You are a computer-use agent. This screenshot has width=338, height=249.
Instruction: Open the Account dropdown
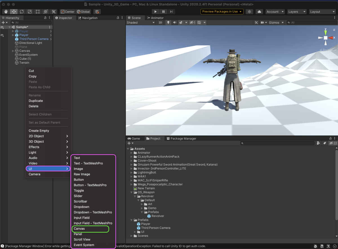(275, 12)
